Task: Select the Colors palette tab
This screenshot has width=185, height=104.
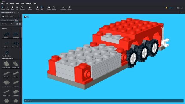Action: [17, 20]
